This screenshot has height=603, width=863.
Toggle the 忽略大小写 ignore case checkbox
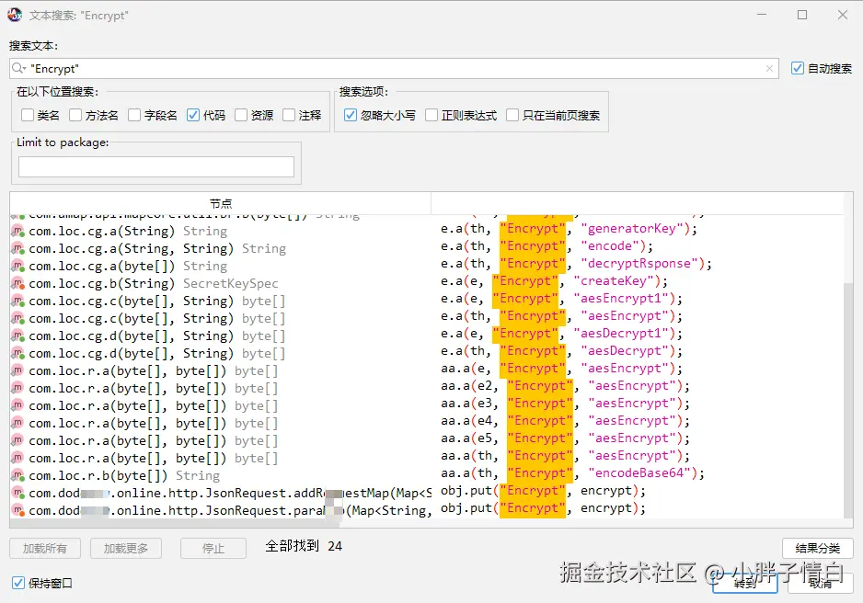click(x=350, y=115)
